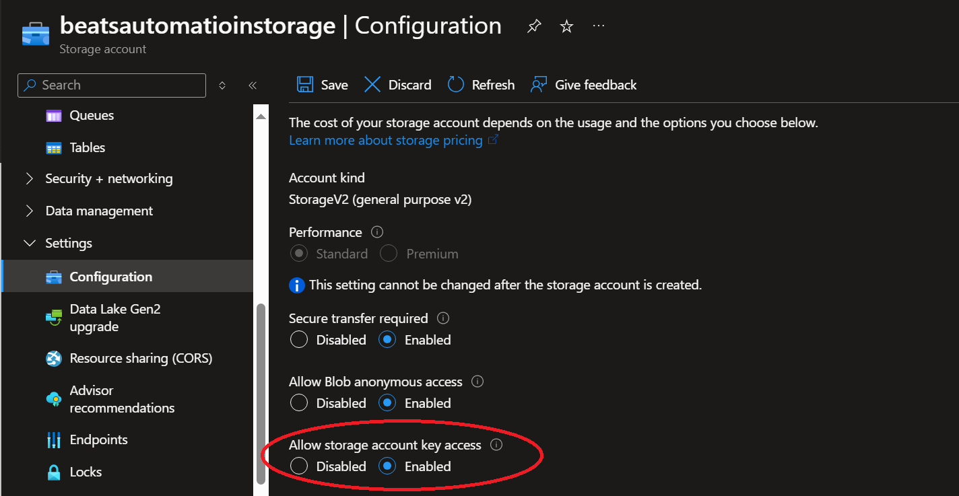Click the Refresh icon
Image resolution: width=959 pixels, height=496 pixels.
point(456,85)
